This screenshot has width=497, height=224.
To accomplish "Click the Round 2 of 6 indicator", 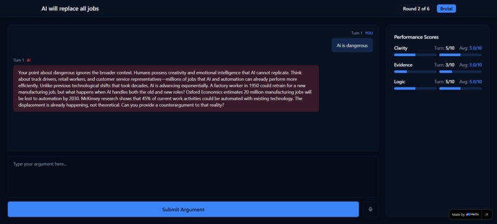I will click(416, 9).
